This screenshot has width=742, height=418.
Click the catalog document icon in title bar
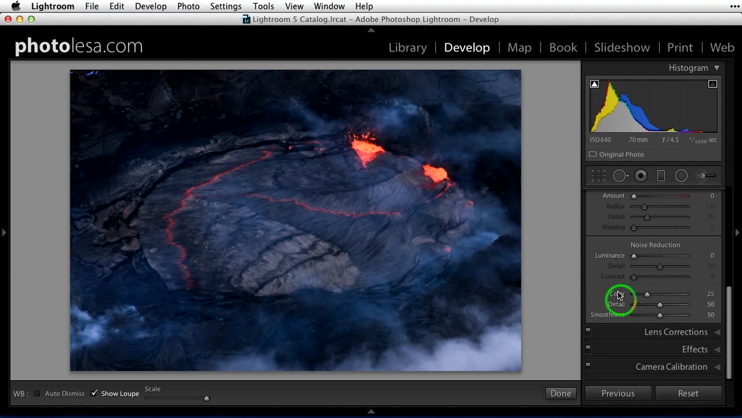click(x=247, y=19)
